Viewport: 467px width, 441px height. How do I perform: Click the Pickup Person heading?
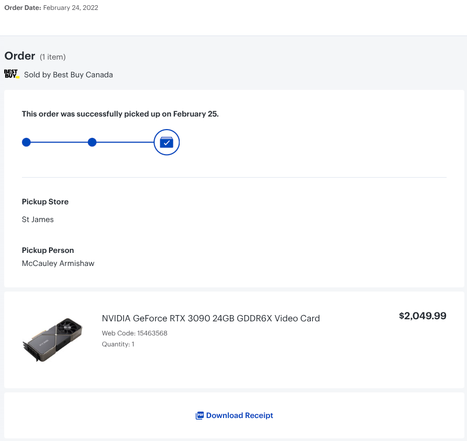pyautogui.click(x=48, y=250)
